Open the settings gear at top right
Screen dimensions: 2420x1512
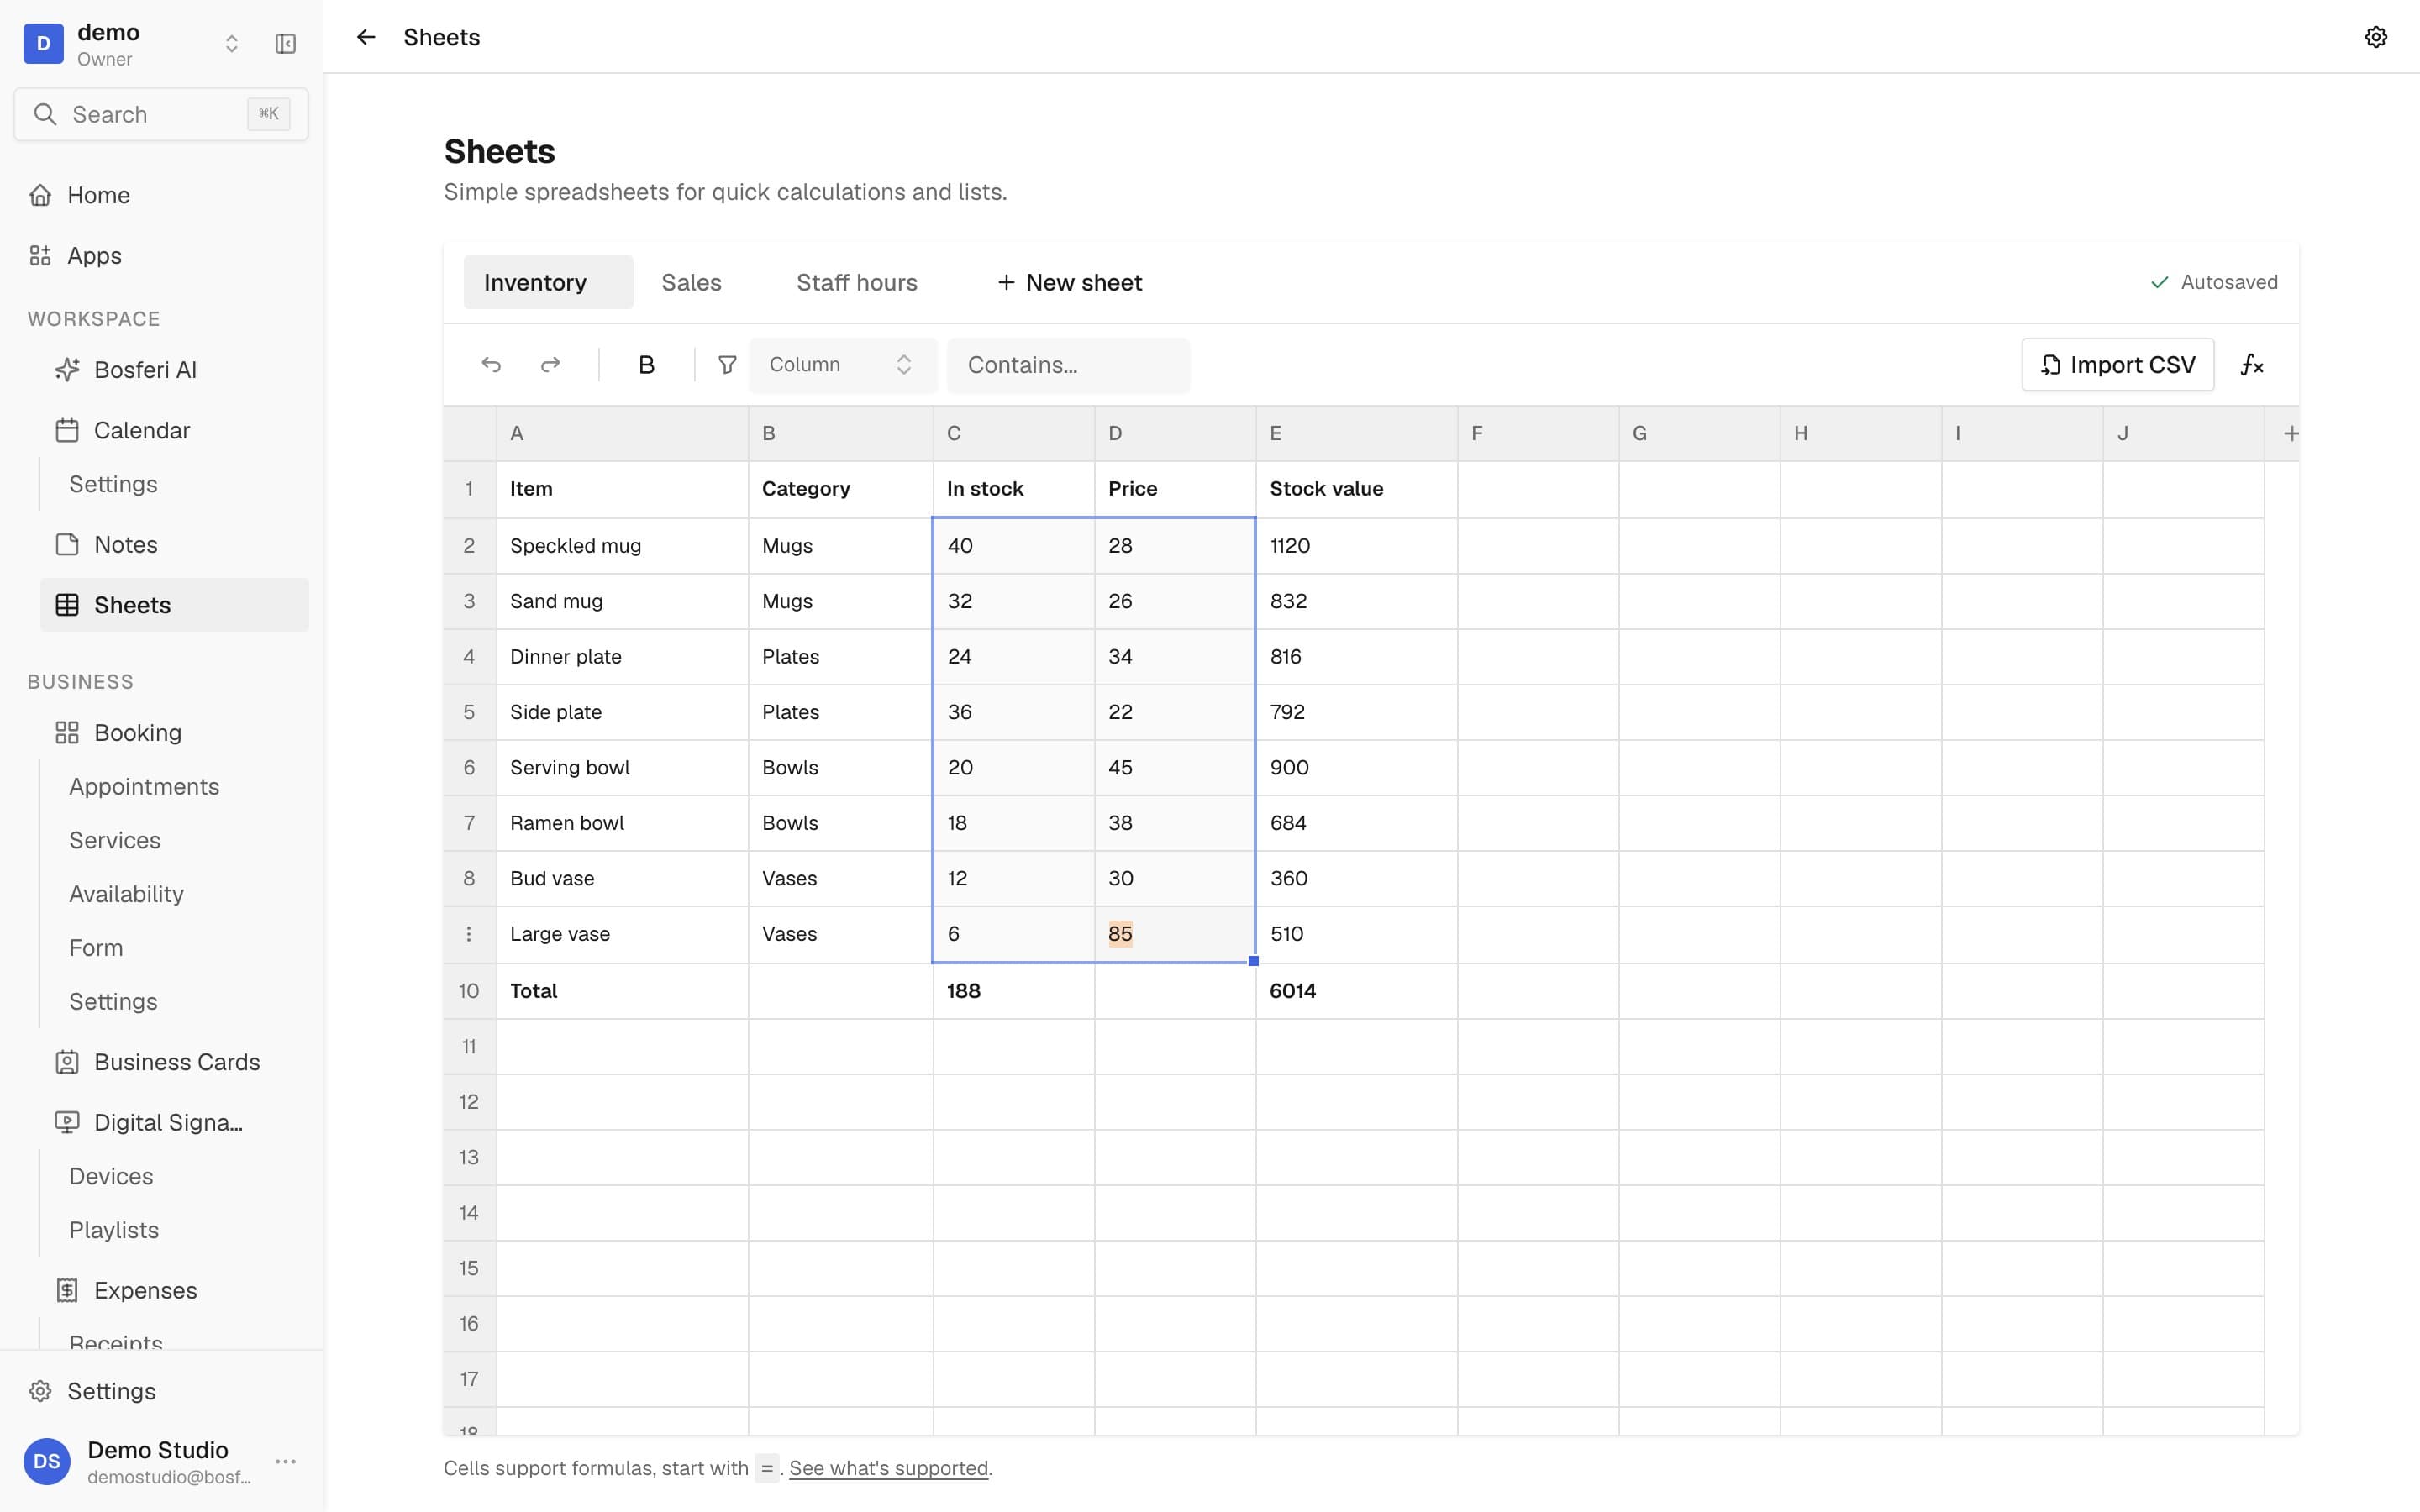[x=2375, y=37]
